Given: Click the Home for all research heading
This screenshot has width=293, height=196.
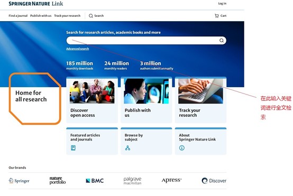Looking at the screenshot, I should coord(31,96).
